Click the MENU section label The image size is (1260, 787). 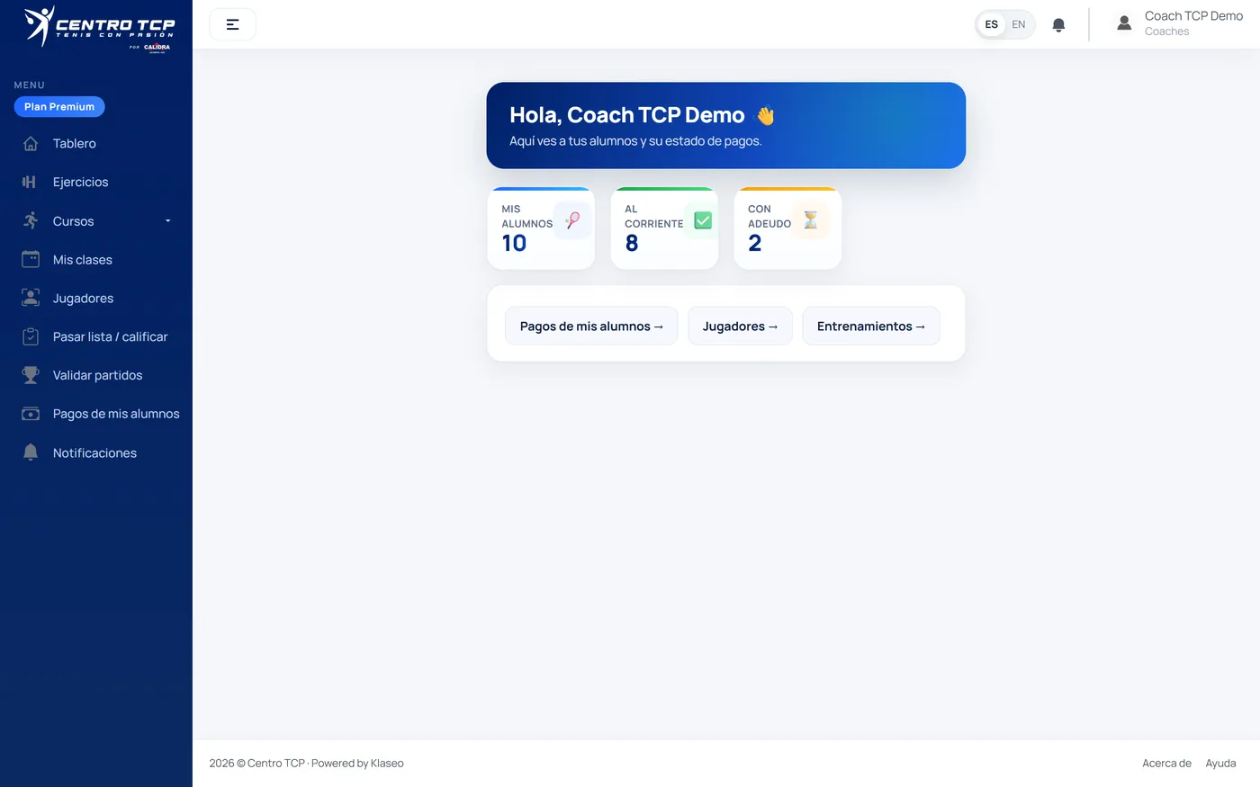[x=30, y=85]
